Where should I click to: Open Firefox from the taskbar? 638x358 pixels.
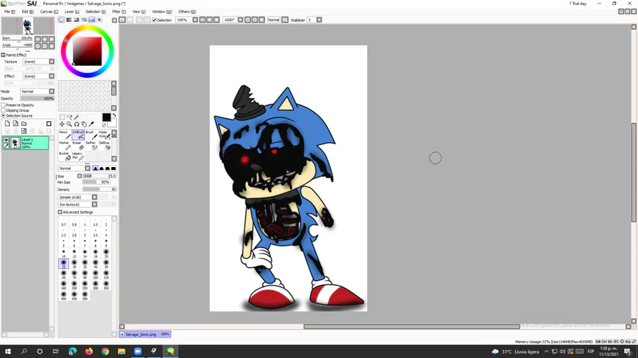tap(89, 352)
